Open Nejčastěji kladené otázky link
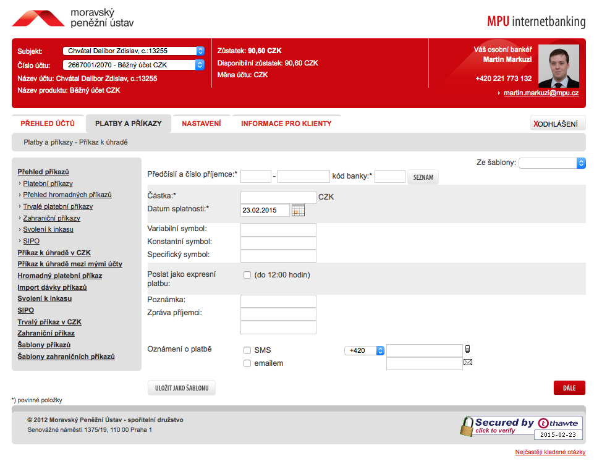 click(550, 452)
